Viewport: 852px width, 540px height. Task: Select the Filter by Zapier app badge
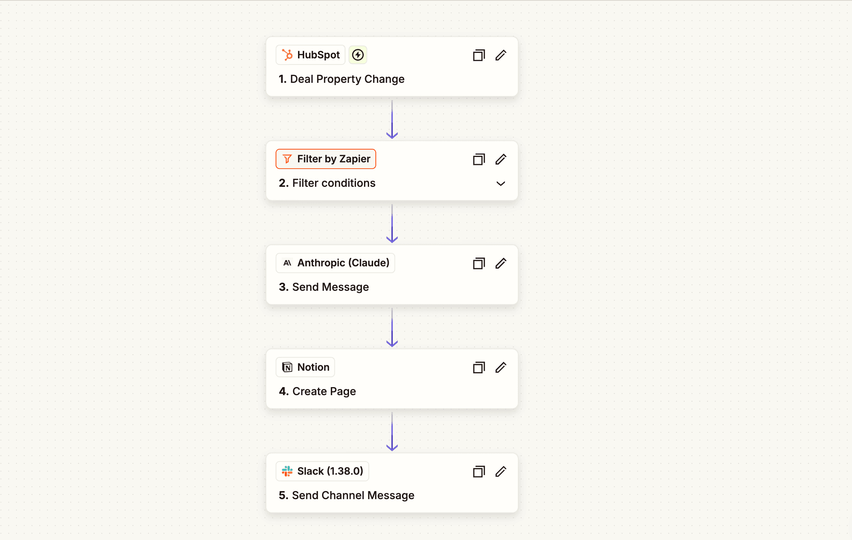(x=326, y=159)
